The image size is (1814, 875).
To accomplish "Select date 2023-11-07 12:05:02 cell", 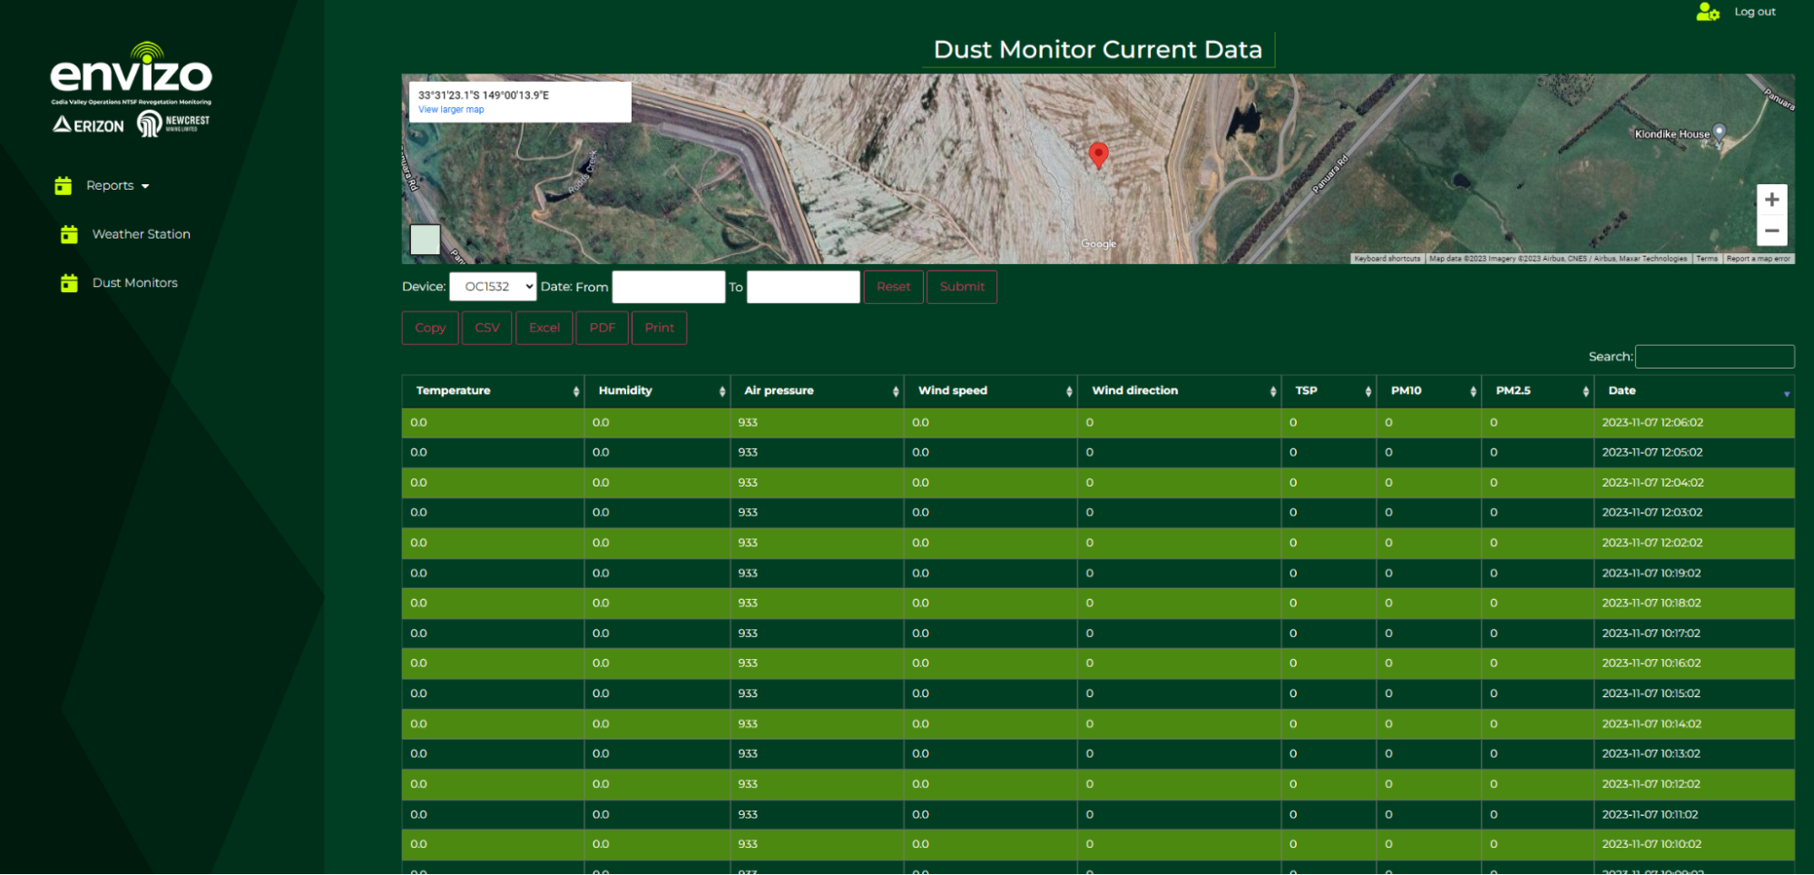I will tap(1694, 453).
